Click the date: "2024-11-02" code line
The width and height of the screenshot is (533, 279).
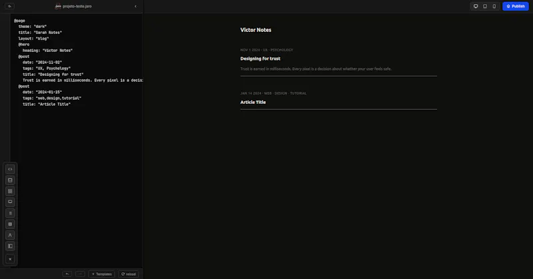point(42,63)
